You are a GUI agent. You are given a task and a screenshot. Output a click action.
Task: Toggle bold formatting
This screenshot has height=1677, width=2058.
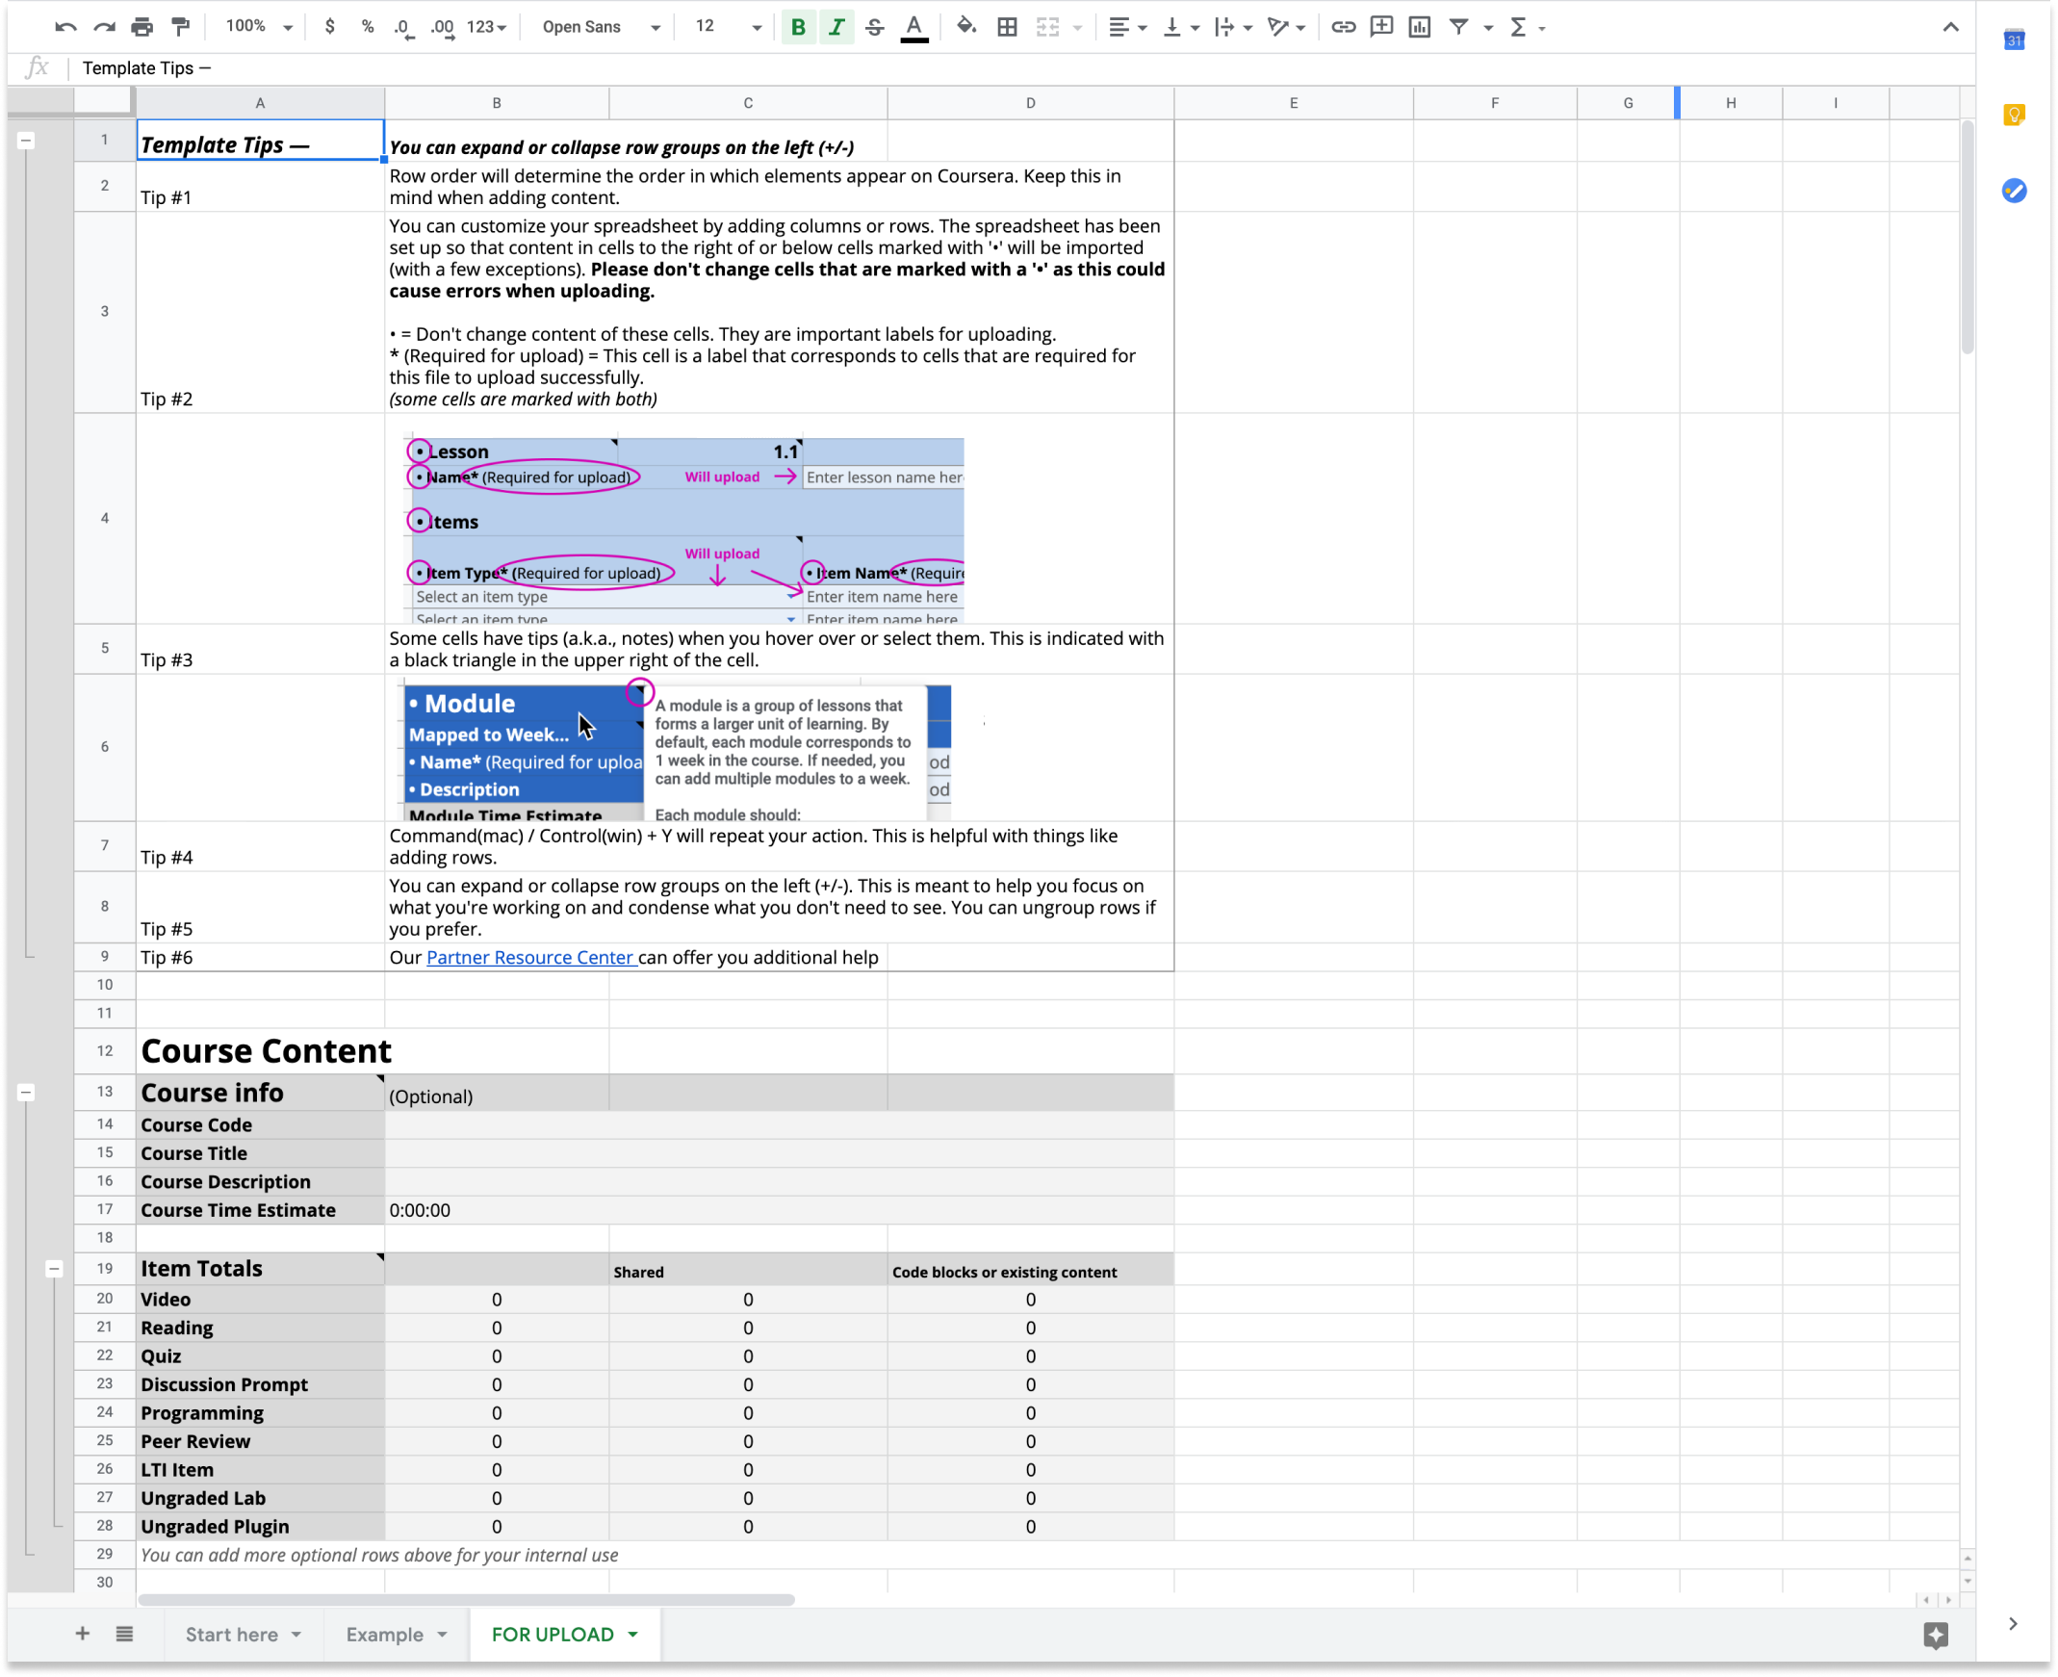[798, 27]
